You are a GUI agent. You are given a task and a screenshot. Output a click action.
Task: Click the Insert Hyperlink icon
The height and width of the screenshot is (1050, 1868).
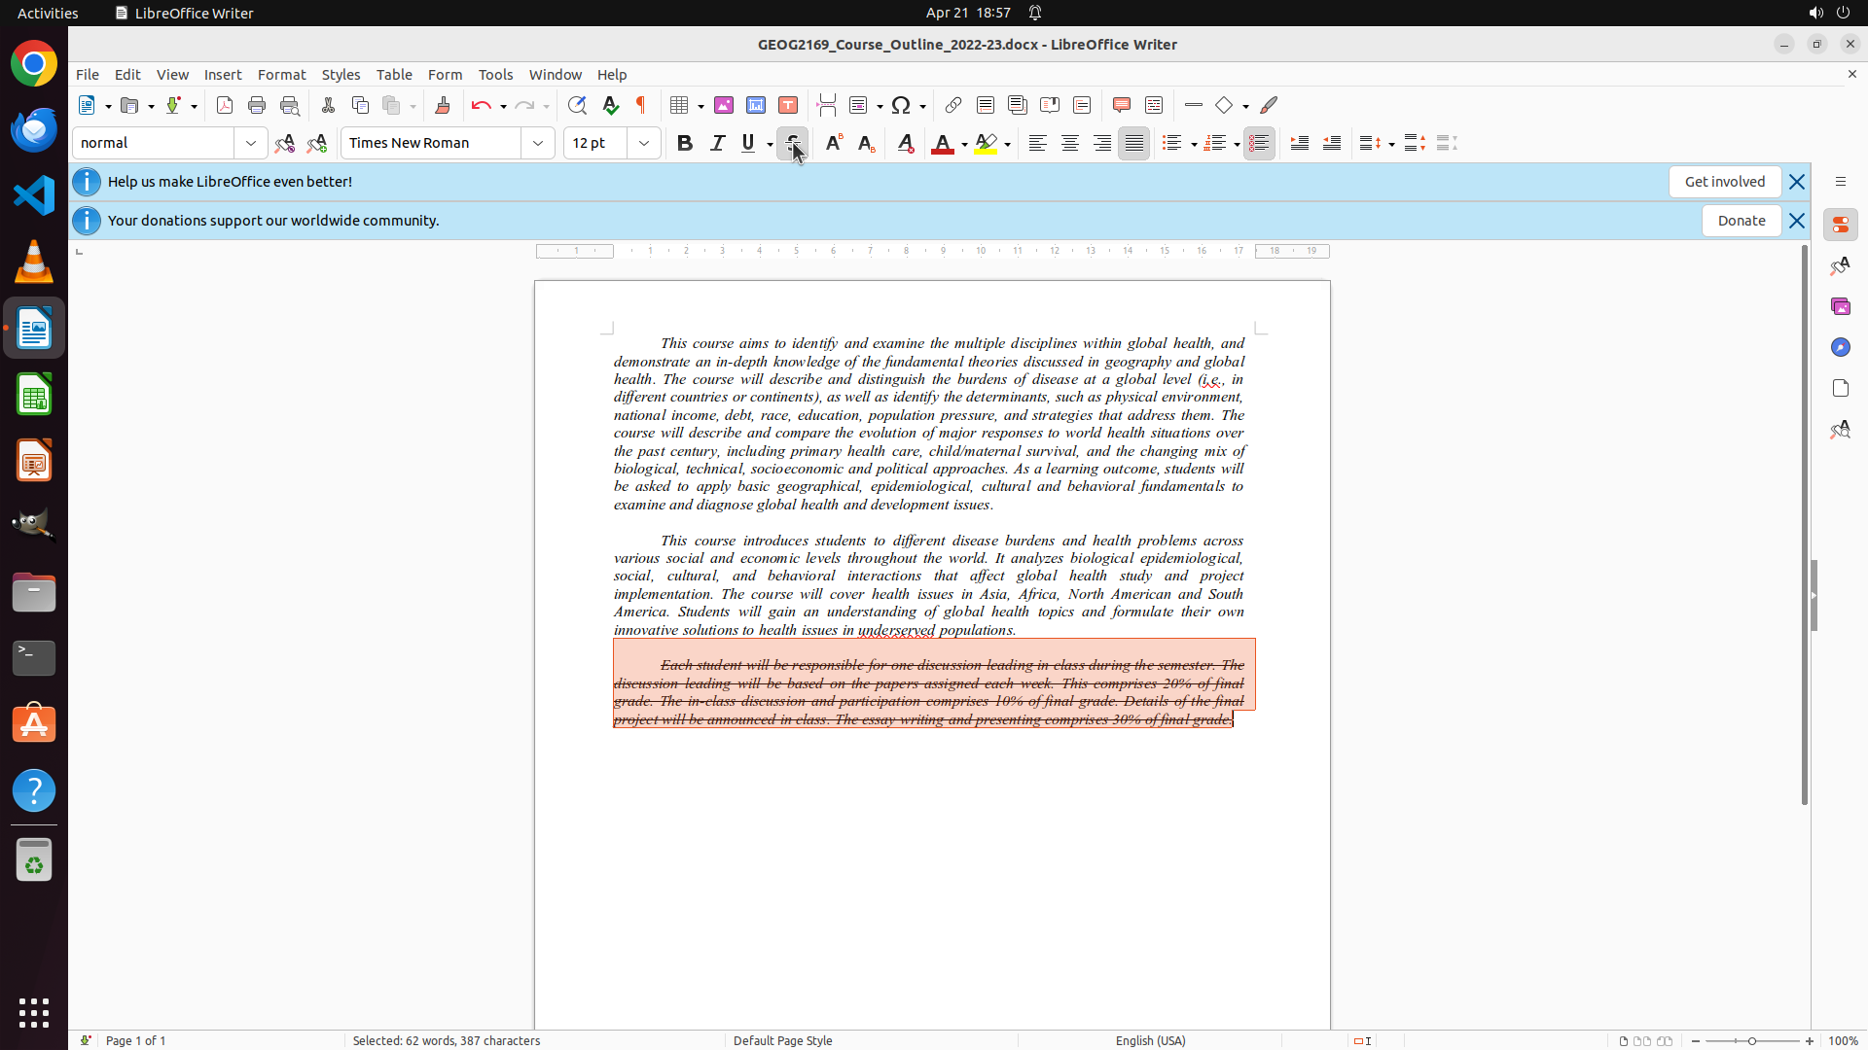pyautogui.click(x=952, y=105)
